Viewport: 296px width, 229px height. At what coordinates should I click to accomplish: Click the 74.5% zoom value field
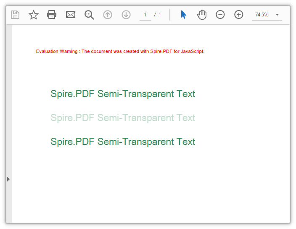tap(262, 15)
